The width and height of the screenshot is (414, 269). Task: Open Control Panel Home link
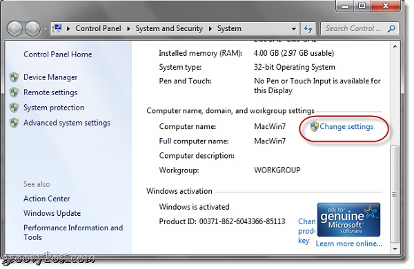click(58, 54)
